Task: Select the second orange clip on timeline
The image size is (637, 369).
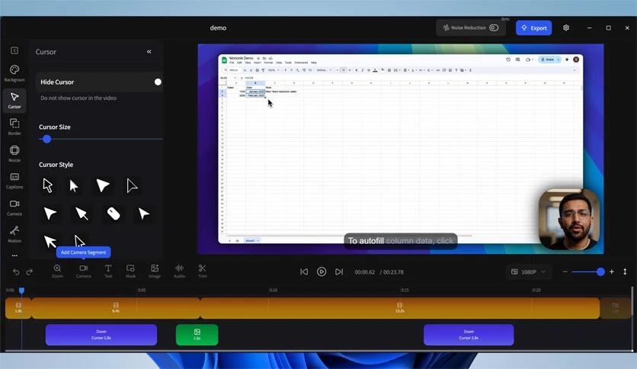Action: tap(116, 308)
